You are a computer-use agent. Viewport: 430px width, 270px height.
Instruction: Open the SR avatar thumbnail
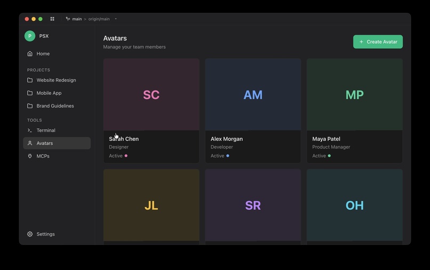click(253, 205)
